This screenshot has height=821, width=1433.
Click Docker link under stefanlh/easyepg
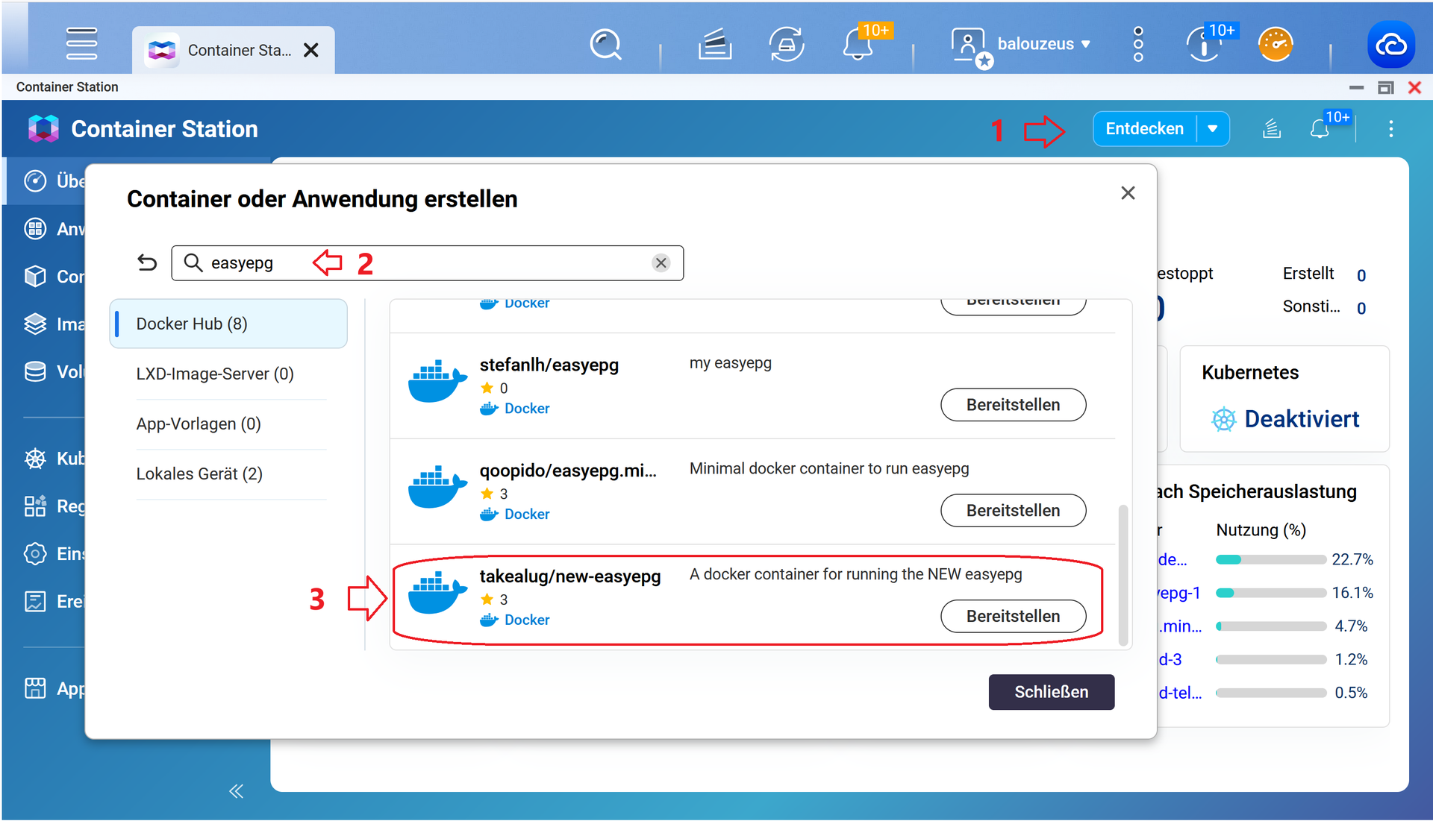coord(527,409)
